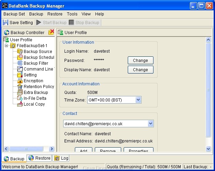
Task: Click the Restore tab globe icon
Action: [x=31, y=158]
